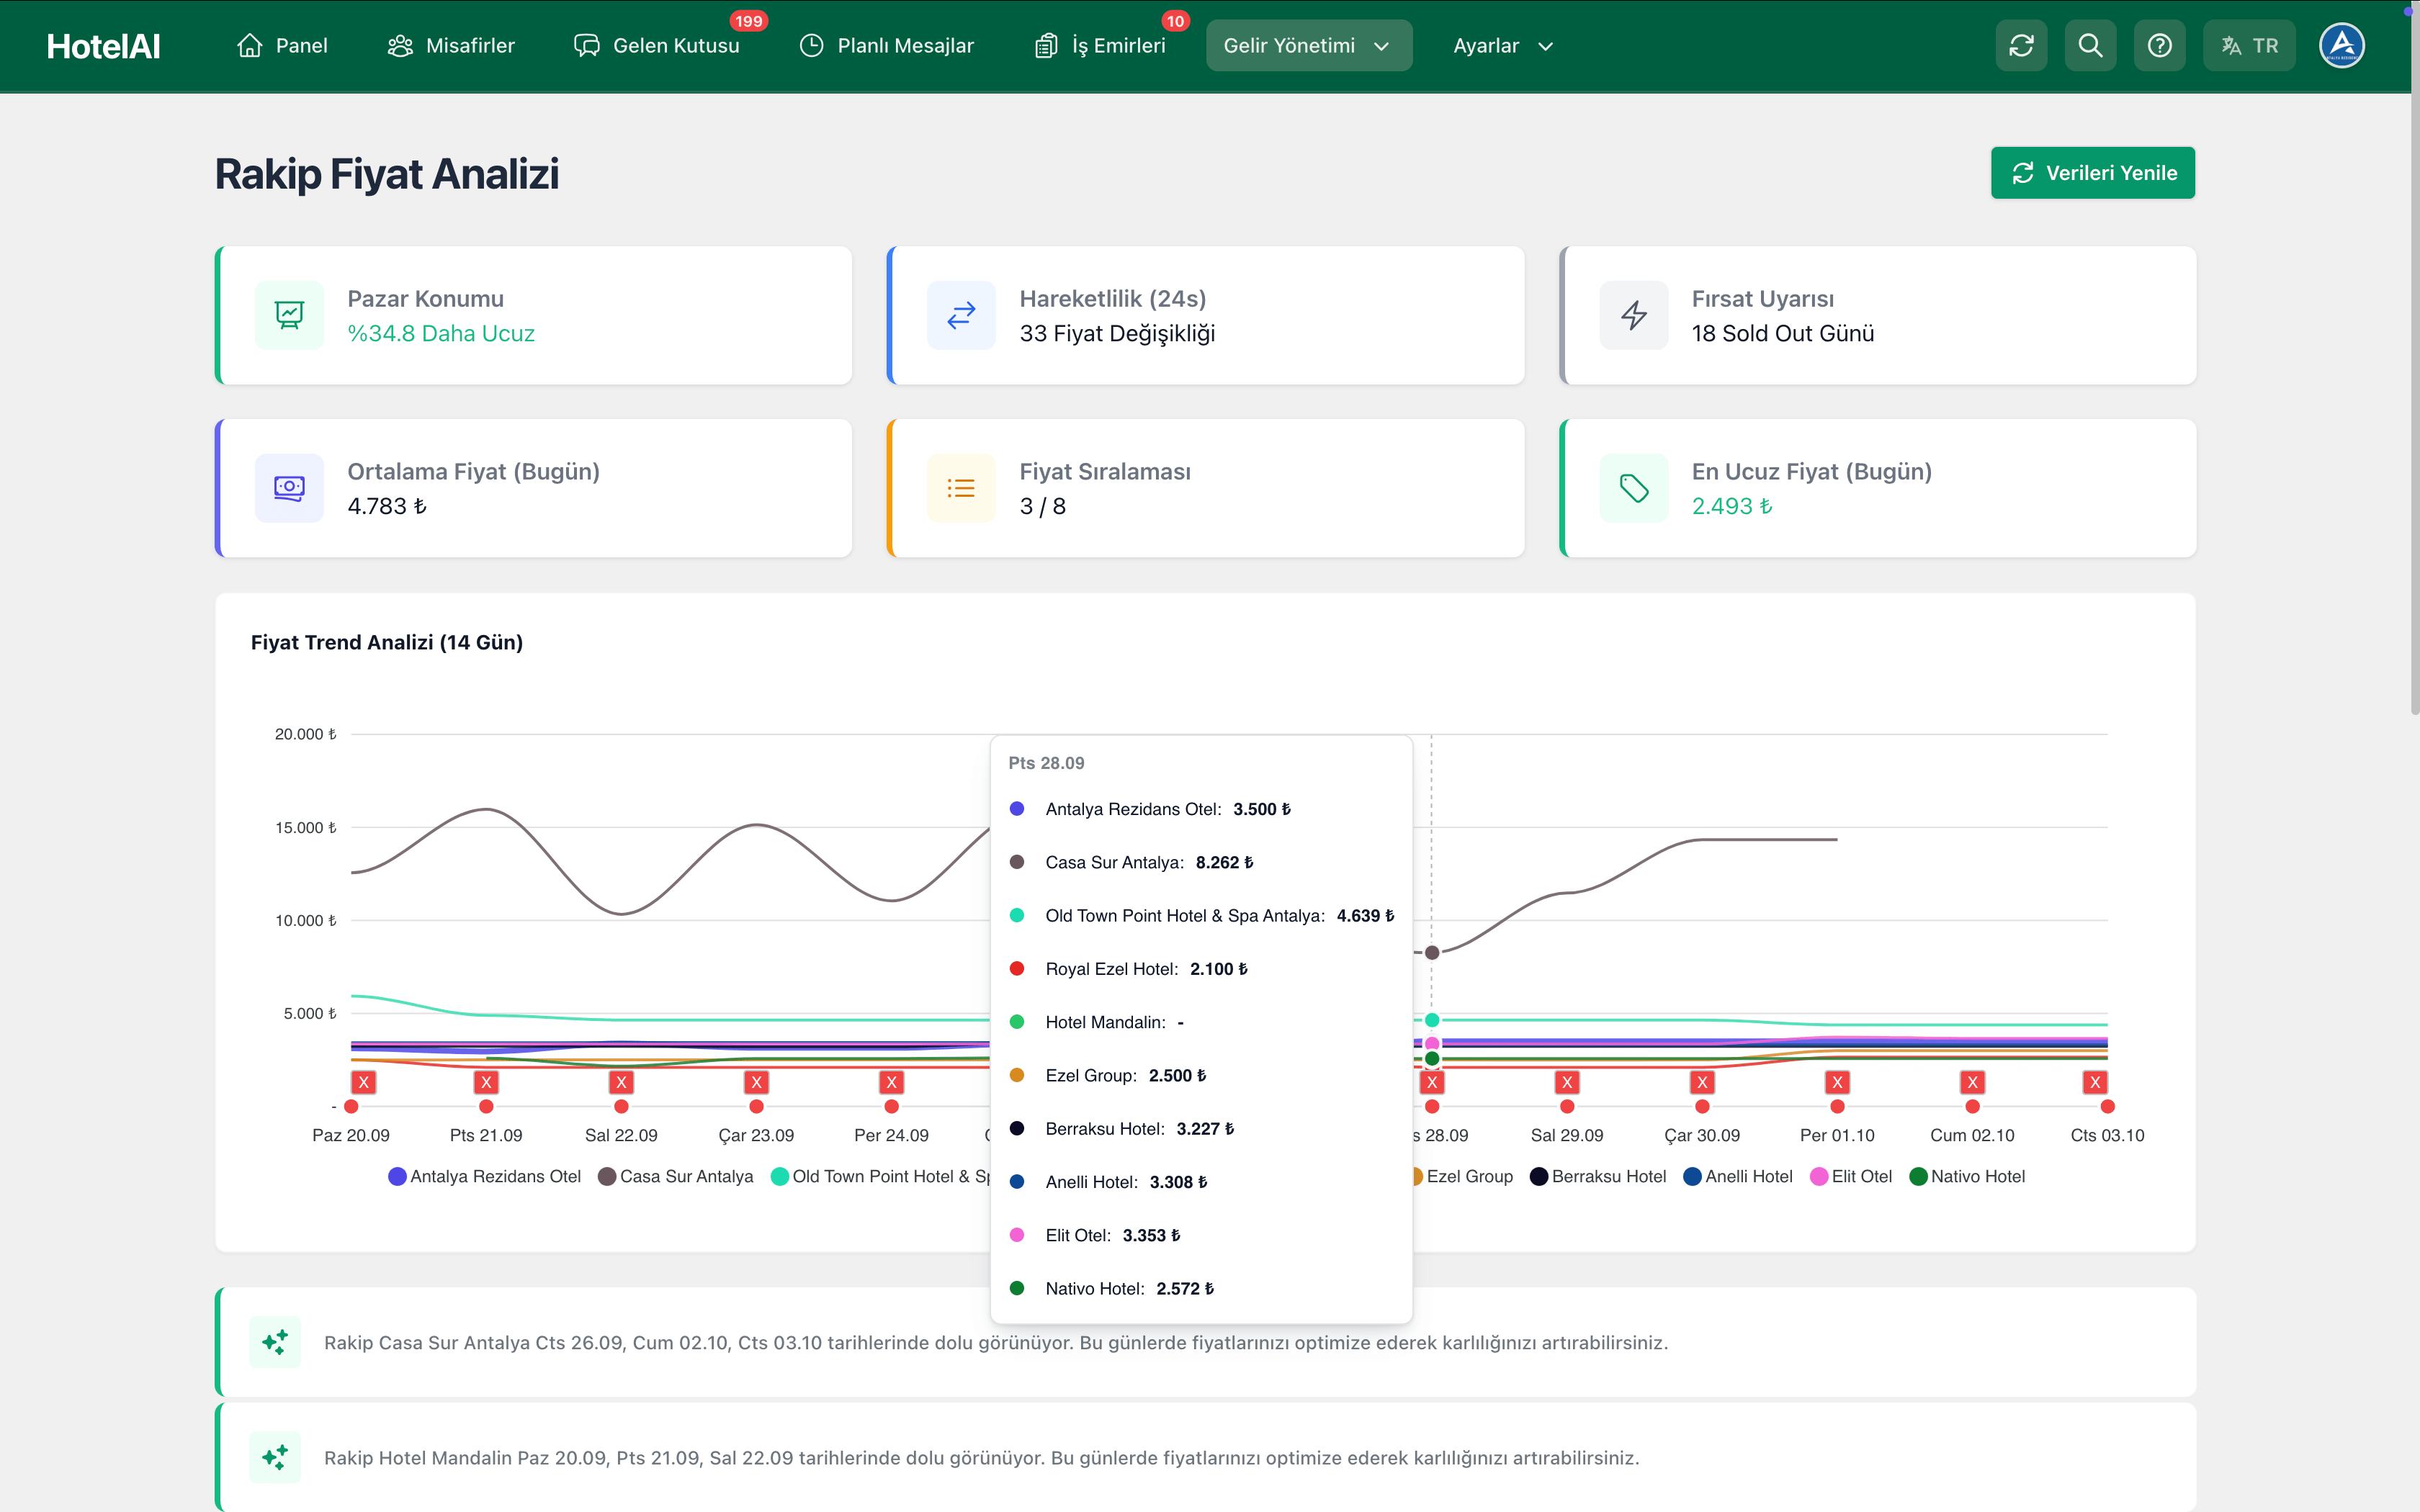Expand the Gelir Yönetimi dropdown
This screenshot has width=2420, height=1512.
click(x=1308, y=46)
